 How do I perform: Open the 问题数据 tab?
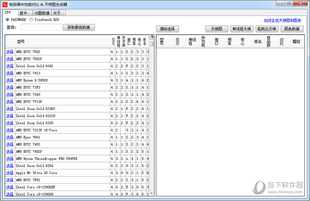(x=42, y=13)
